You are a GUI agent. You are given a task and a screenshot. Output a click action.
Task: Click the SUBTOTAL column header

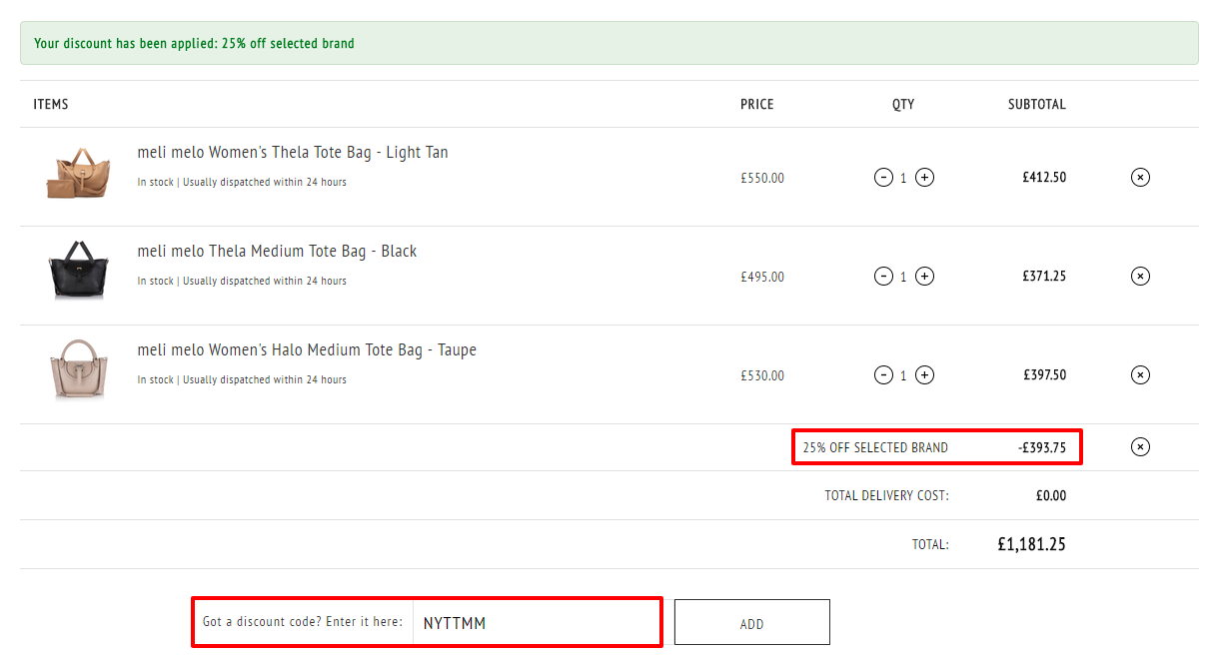pos(1037,105)
